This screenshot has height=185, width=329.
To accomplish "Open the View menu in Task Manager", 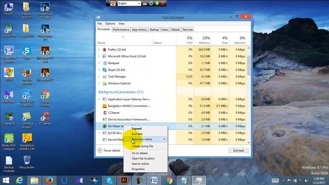I will pos(121,24).
